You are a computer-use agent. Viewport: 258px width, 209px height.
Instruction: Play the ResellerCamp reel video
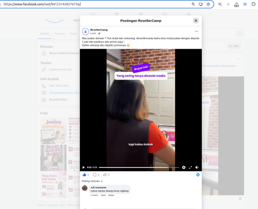84,167
